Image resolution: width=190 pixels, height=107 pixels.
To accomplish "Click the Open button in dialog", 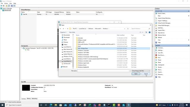I will click(136, 74).
